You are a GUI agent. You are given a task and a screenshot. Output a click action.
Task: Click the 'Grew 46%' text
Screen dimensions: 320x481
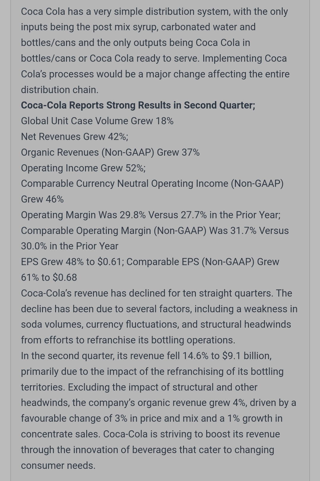tap(42, 199)
